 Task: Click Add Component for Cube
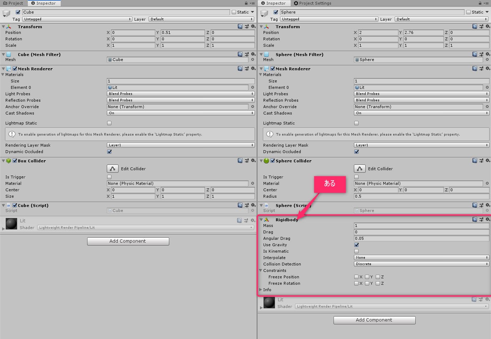coord(128,241)
